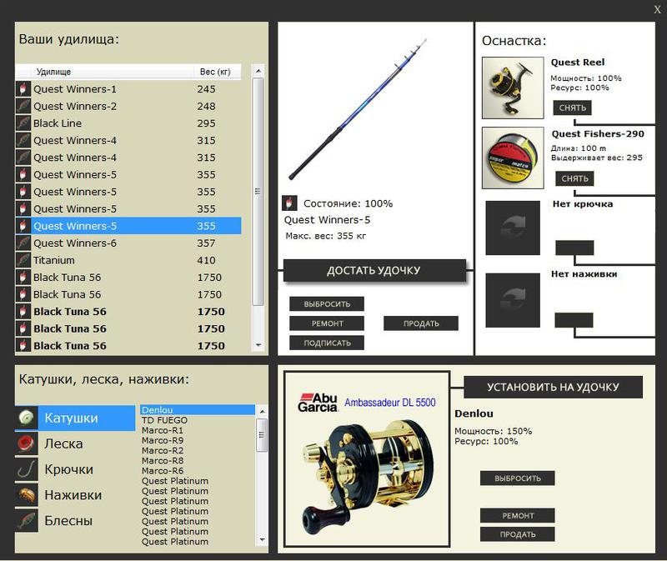Select Titanium rod row

128,260
